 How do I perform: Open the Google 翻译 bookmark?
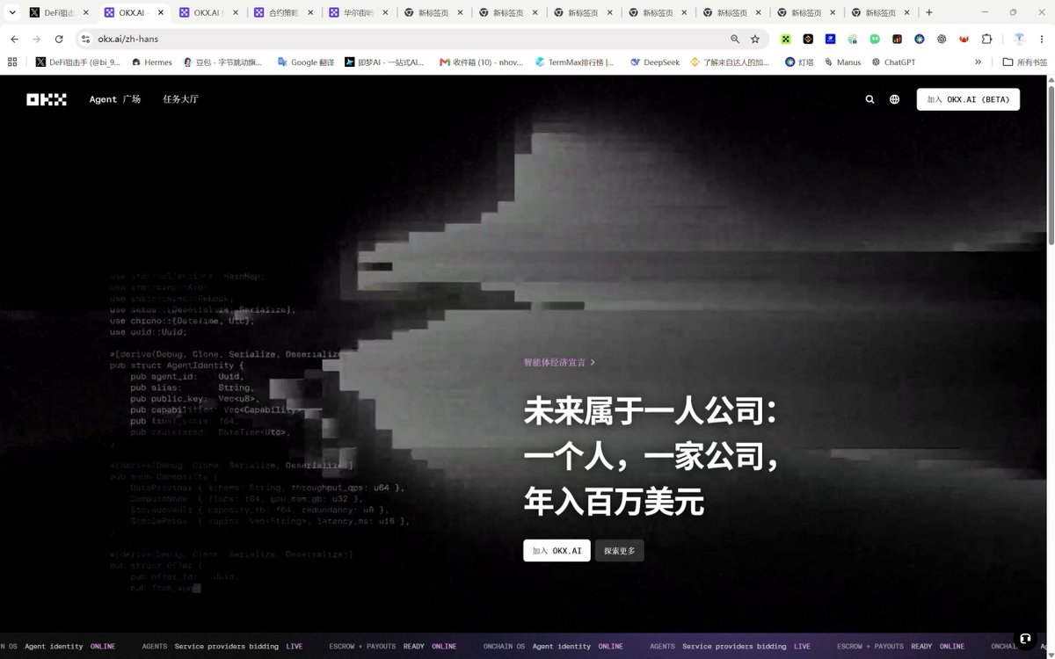(305, 62)
